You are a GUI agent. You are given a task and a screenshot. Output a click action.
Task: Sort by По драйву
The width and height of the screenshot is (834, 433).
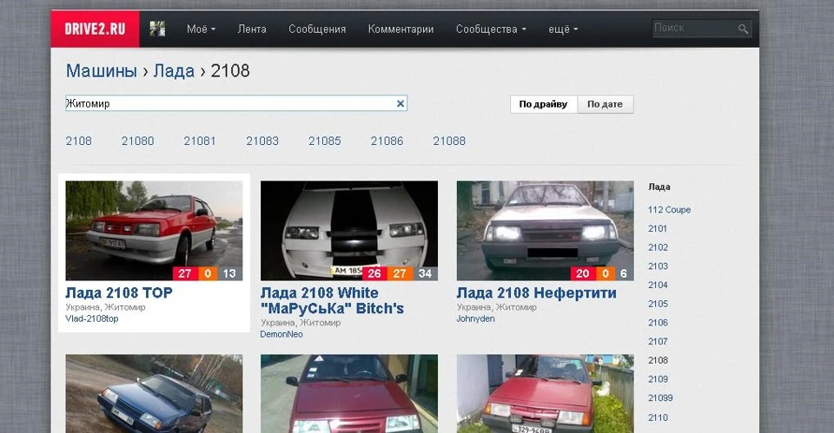[x=544, y=104]
